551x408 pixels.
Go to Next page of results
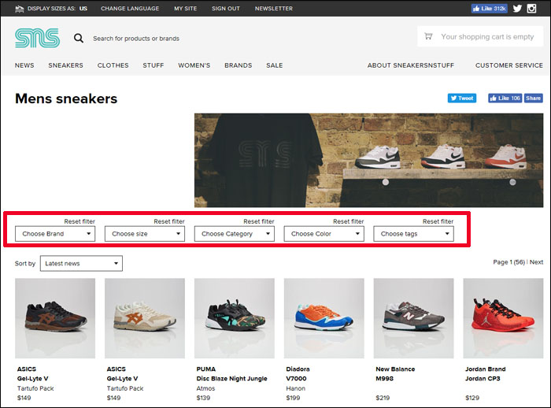tap(536, 262)
